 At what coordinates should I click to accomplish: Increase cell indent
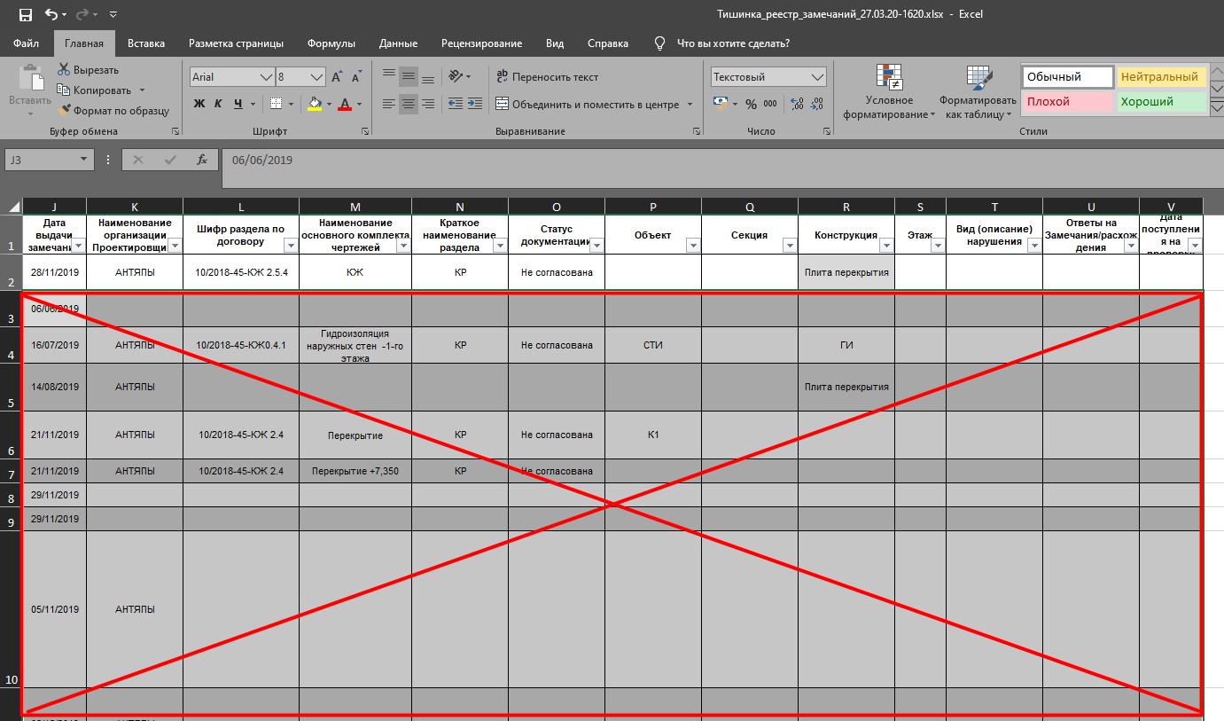coord(476,104)
